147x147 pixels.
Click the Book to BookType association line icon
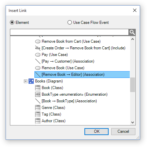tap(38, 101)
